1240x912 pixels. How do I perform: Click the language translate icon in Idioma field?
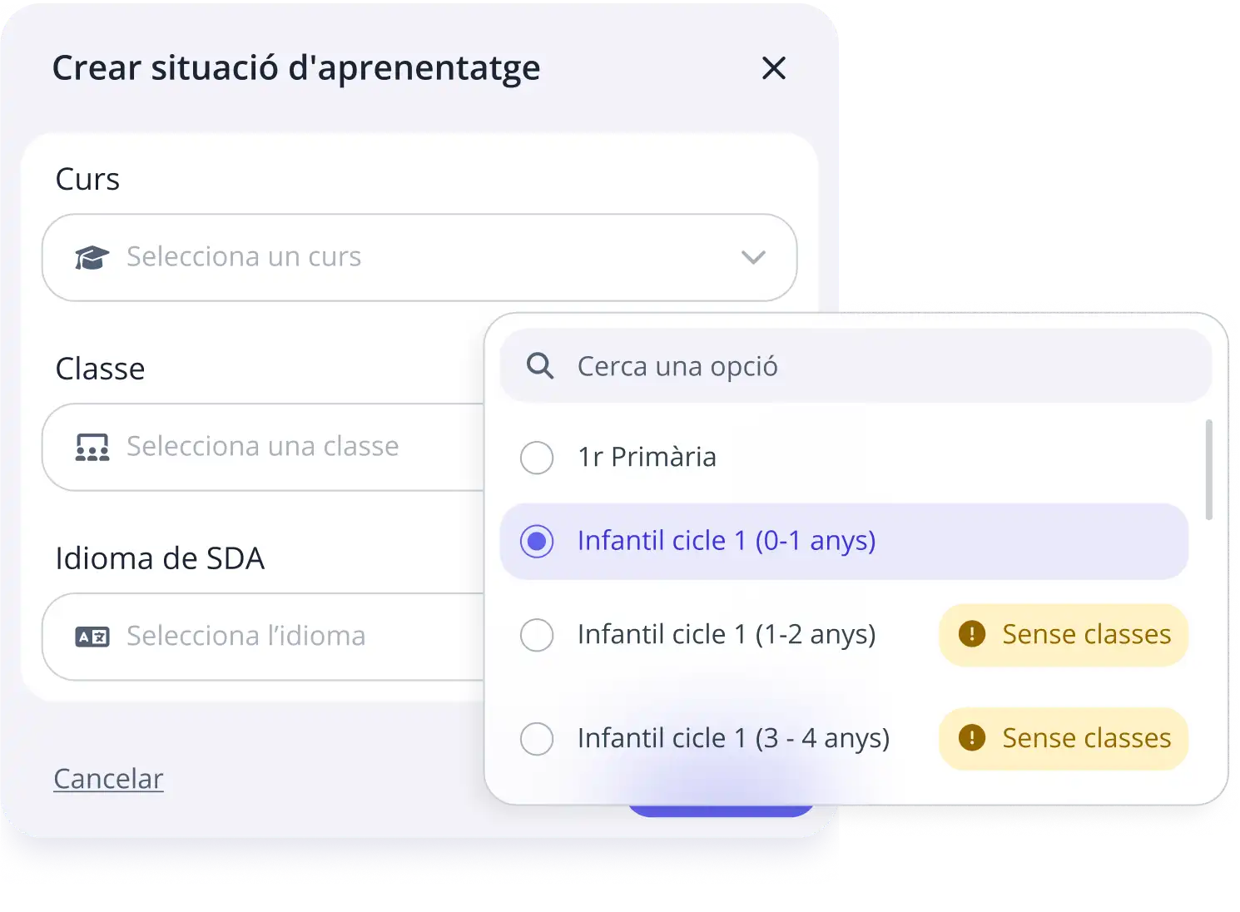[92, 637]
